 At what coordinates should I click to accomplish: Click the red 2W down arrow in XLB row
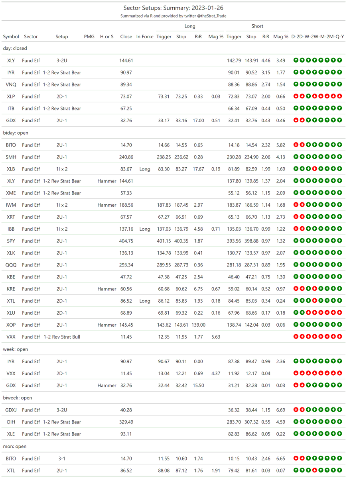315,169
